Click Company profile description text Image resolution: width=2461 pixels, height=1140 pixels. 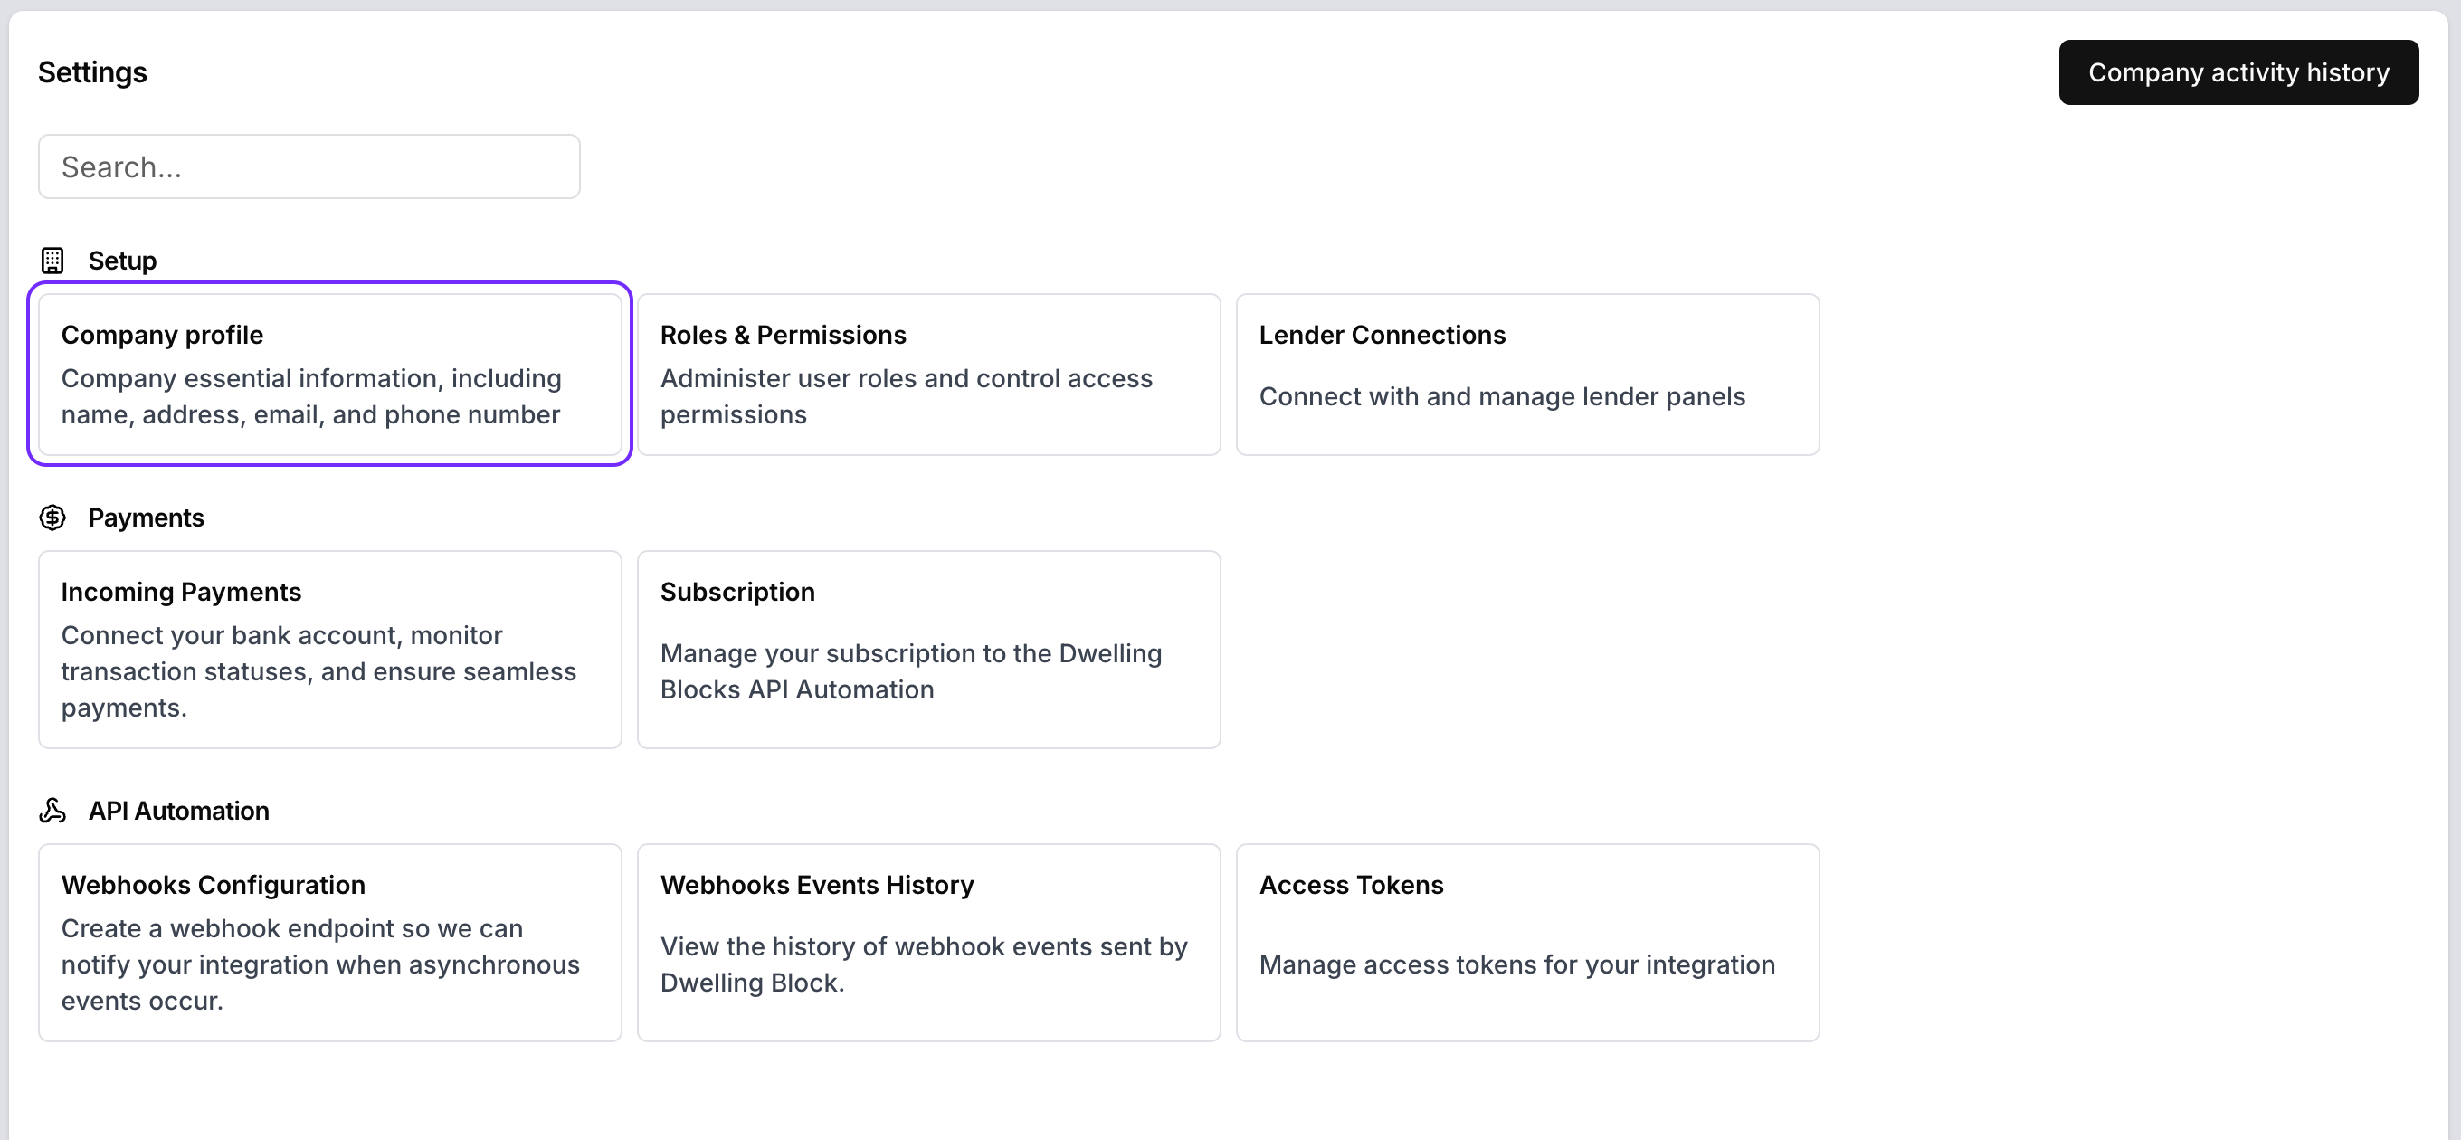(x=310, y=396)
